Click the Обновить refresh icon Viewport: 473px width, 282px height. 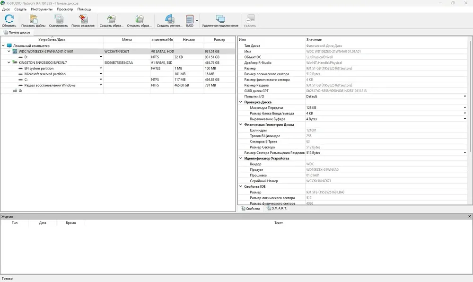pos(9,19)
